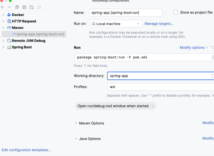Click Modify link for Java Options

coord(208,138)
